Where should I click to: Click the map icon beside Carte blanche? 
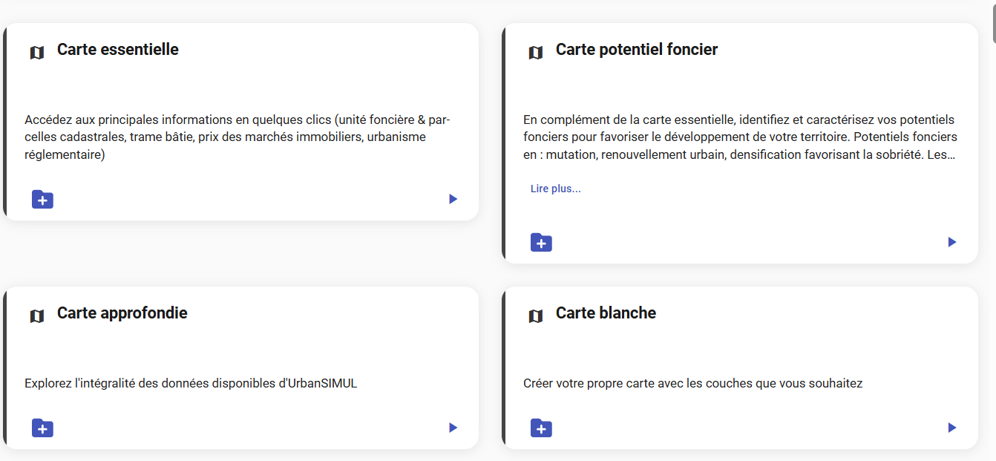click(536, 316)
